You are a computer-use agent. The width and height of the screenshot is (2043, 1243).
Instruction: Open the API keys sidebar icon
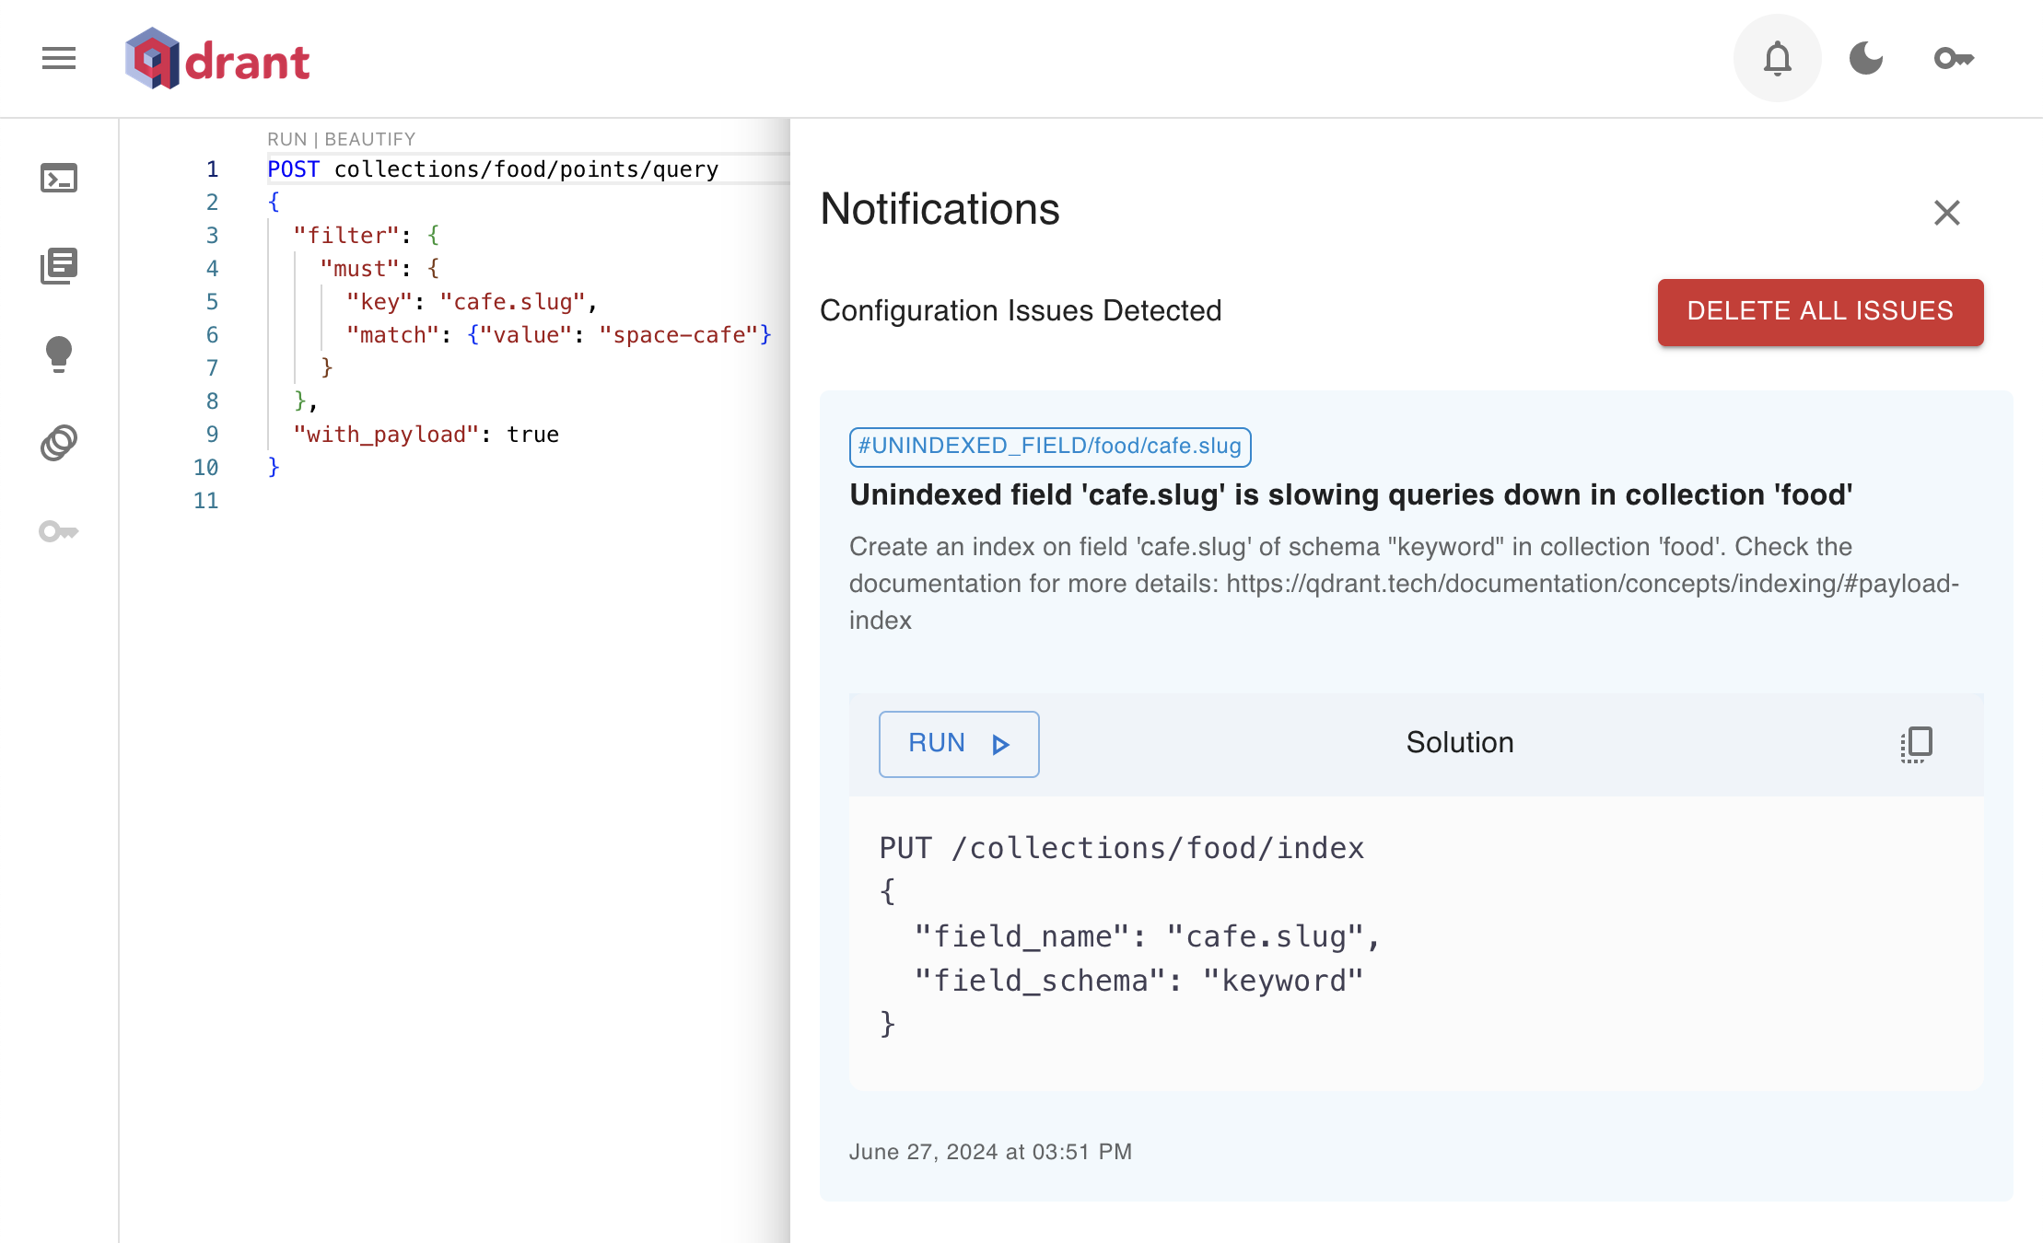tap(58, 531)
